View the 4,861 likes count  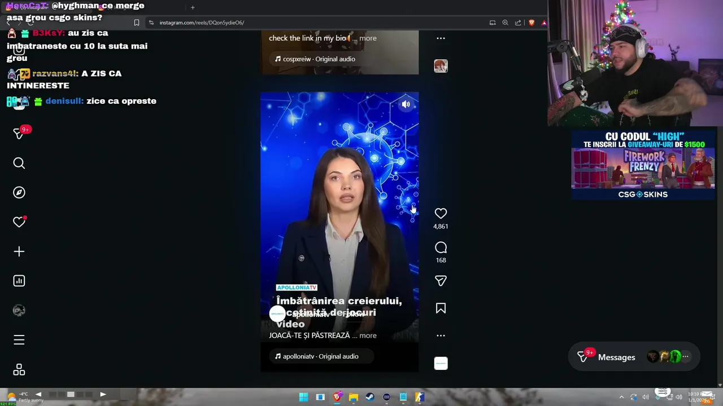click(441, 227)
